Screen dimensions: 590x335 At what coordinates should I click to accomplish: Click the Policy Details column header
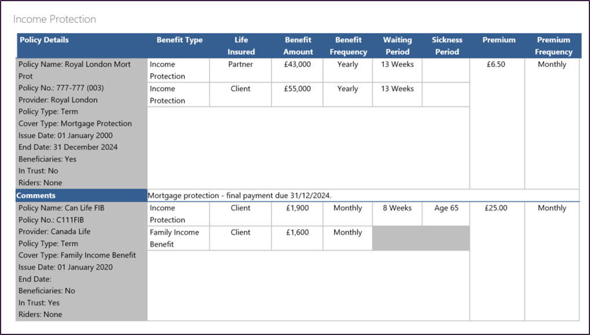coord(44,40)
